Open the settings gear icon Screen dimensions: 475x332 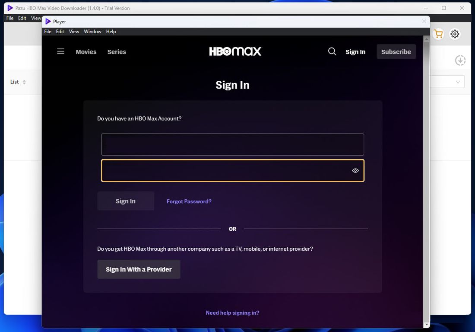(x=455, y=34)
